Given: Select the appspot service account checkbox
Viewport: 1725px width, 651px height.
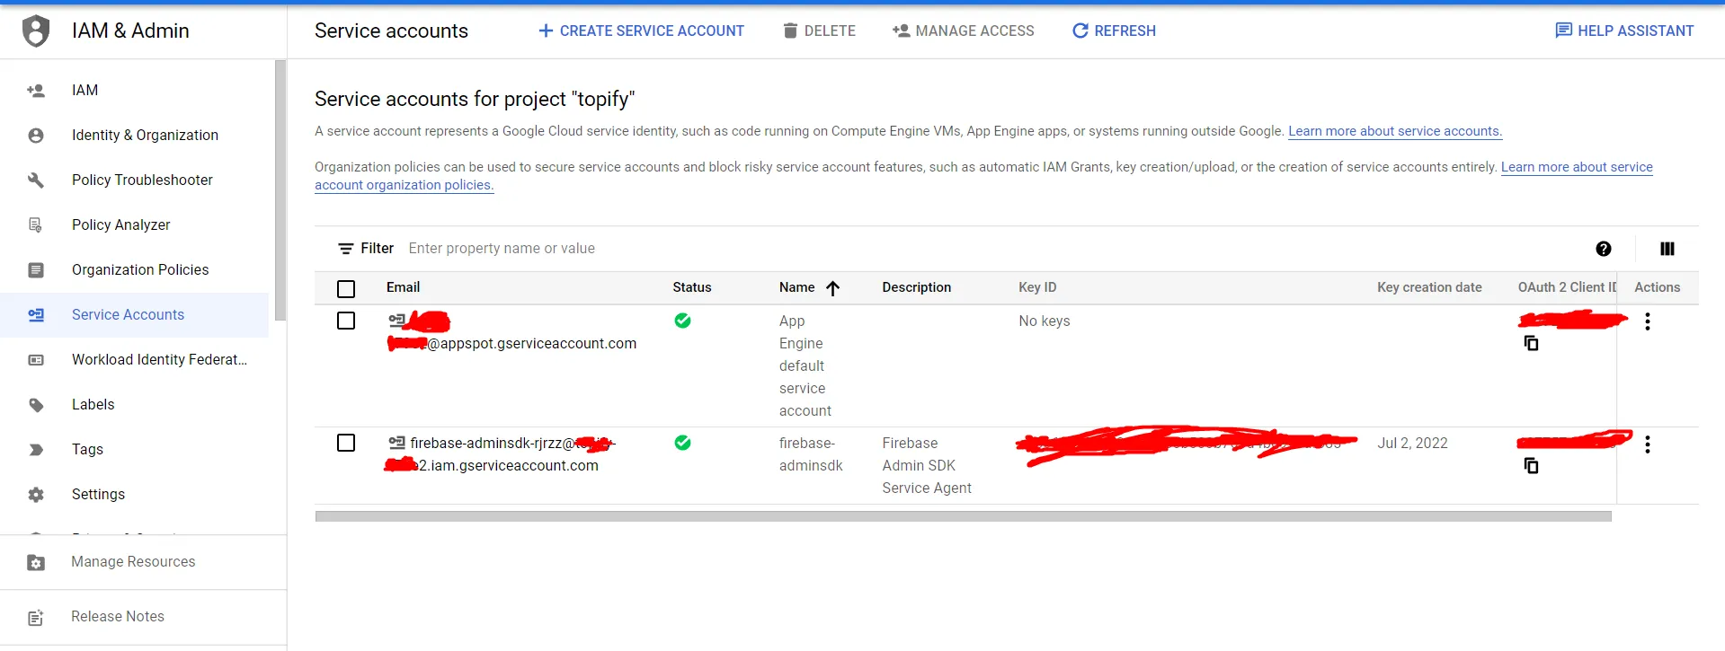Looking at the screenshot, I should 346,321.
